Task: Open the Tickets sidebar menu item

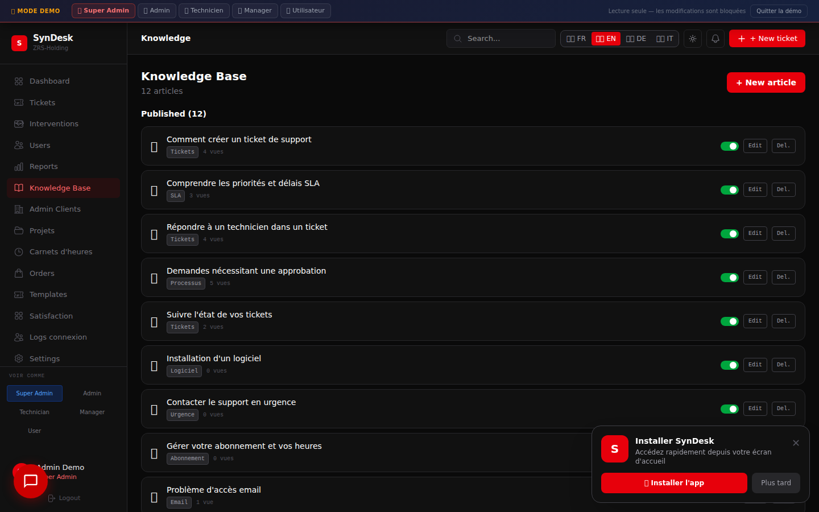Action: pyautogui.click(x=42, y=103)
